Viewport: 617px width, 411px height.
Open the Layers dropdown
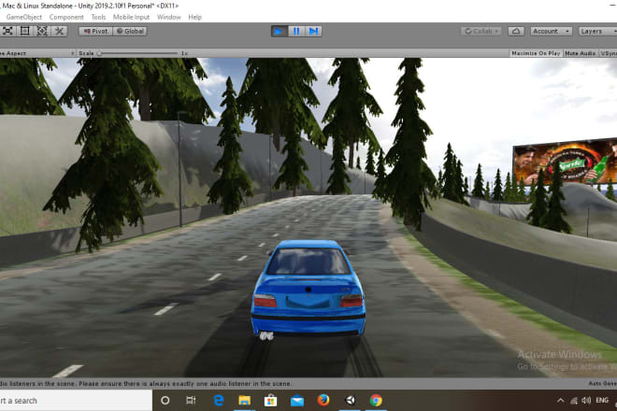coord(597,31)
